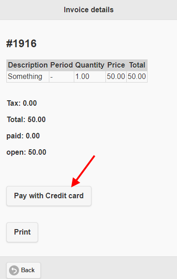The height and width of the screenshot is (279, 177).
Task: Select the period dash cell
Action: 62,77
